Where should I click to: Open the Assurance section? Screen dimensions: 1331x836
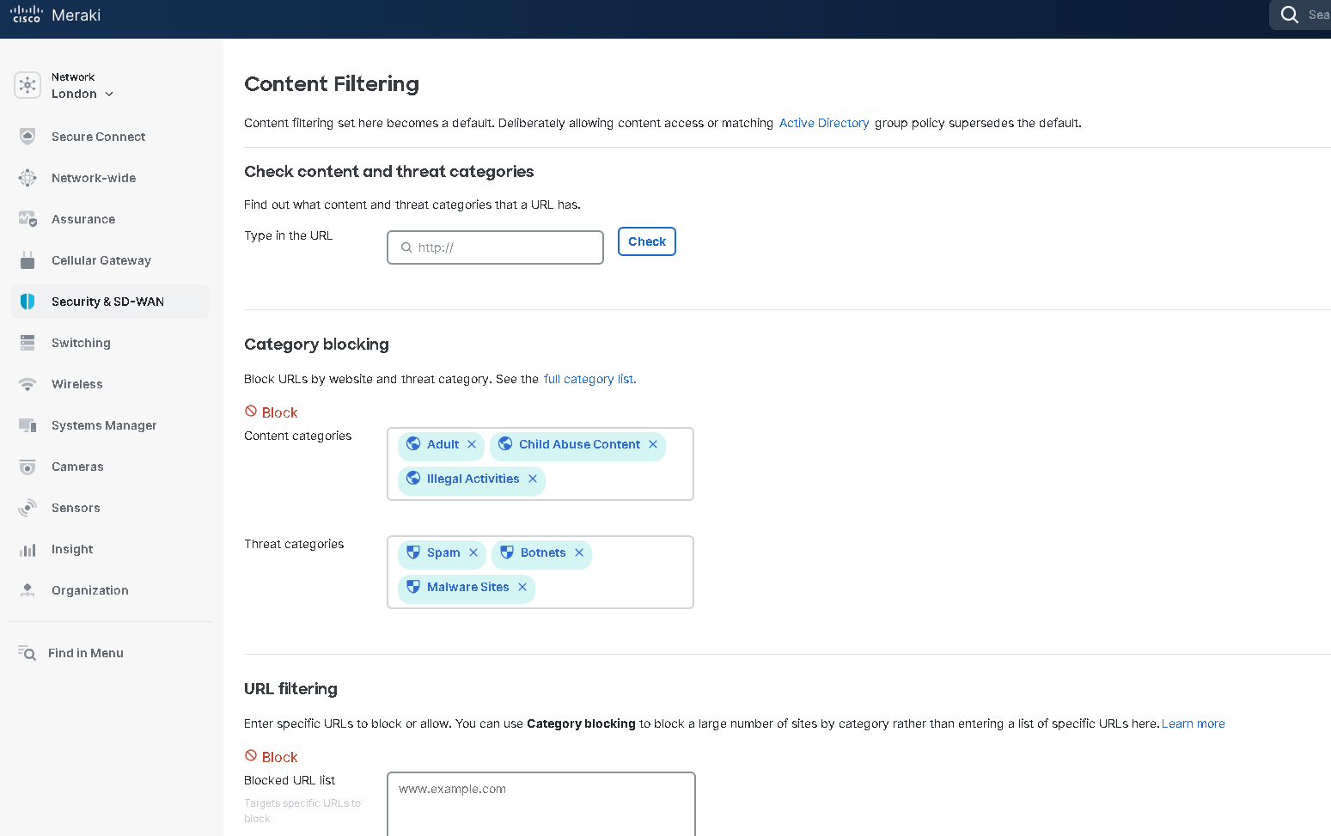(x=82, y=219)
